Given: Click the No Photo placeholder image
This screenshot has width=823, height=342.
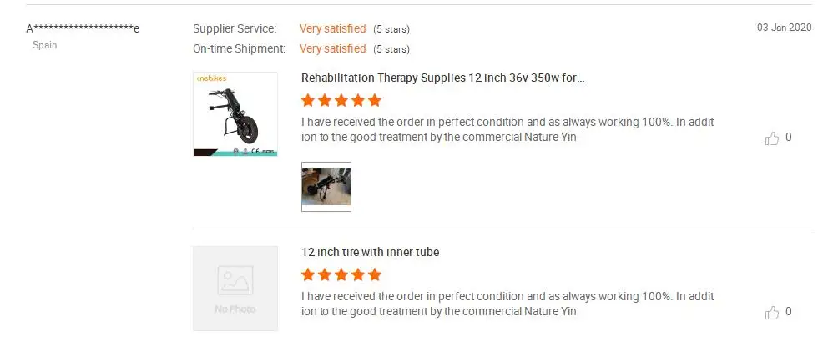Looking at the screenshot, I should [x=235, y=288].
